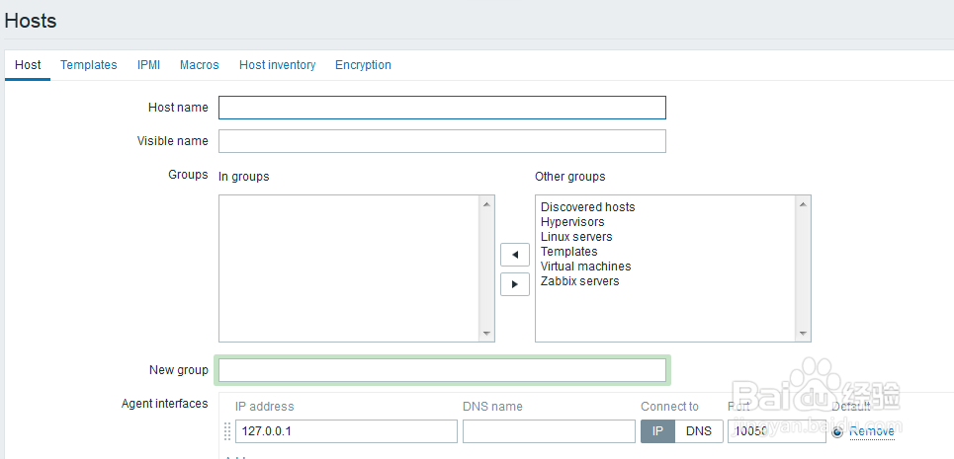Click scroll-up arrow of In groups list
This screenshot has height=459, width=954.
coord(486,203)
